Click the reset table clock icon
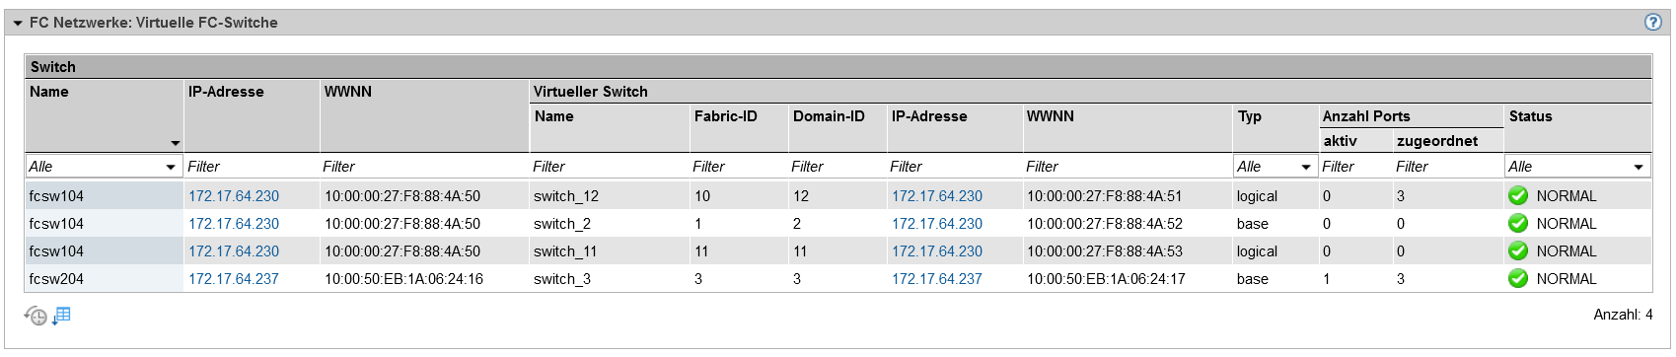The height and width of the screenshot is (357, 1676). [36, 316]
